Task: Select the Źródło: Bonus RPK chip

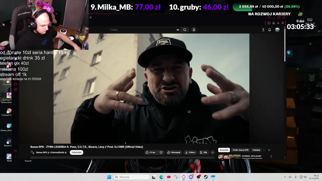Action: [x=240, y=150]
